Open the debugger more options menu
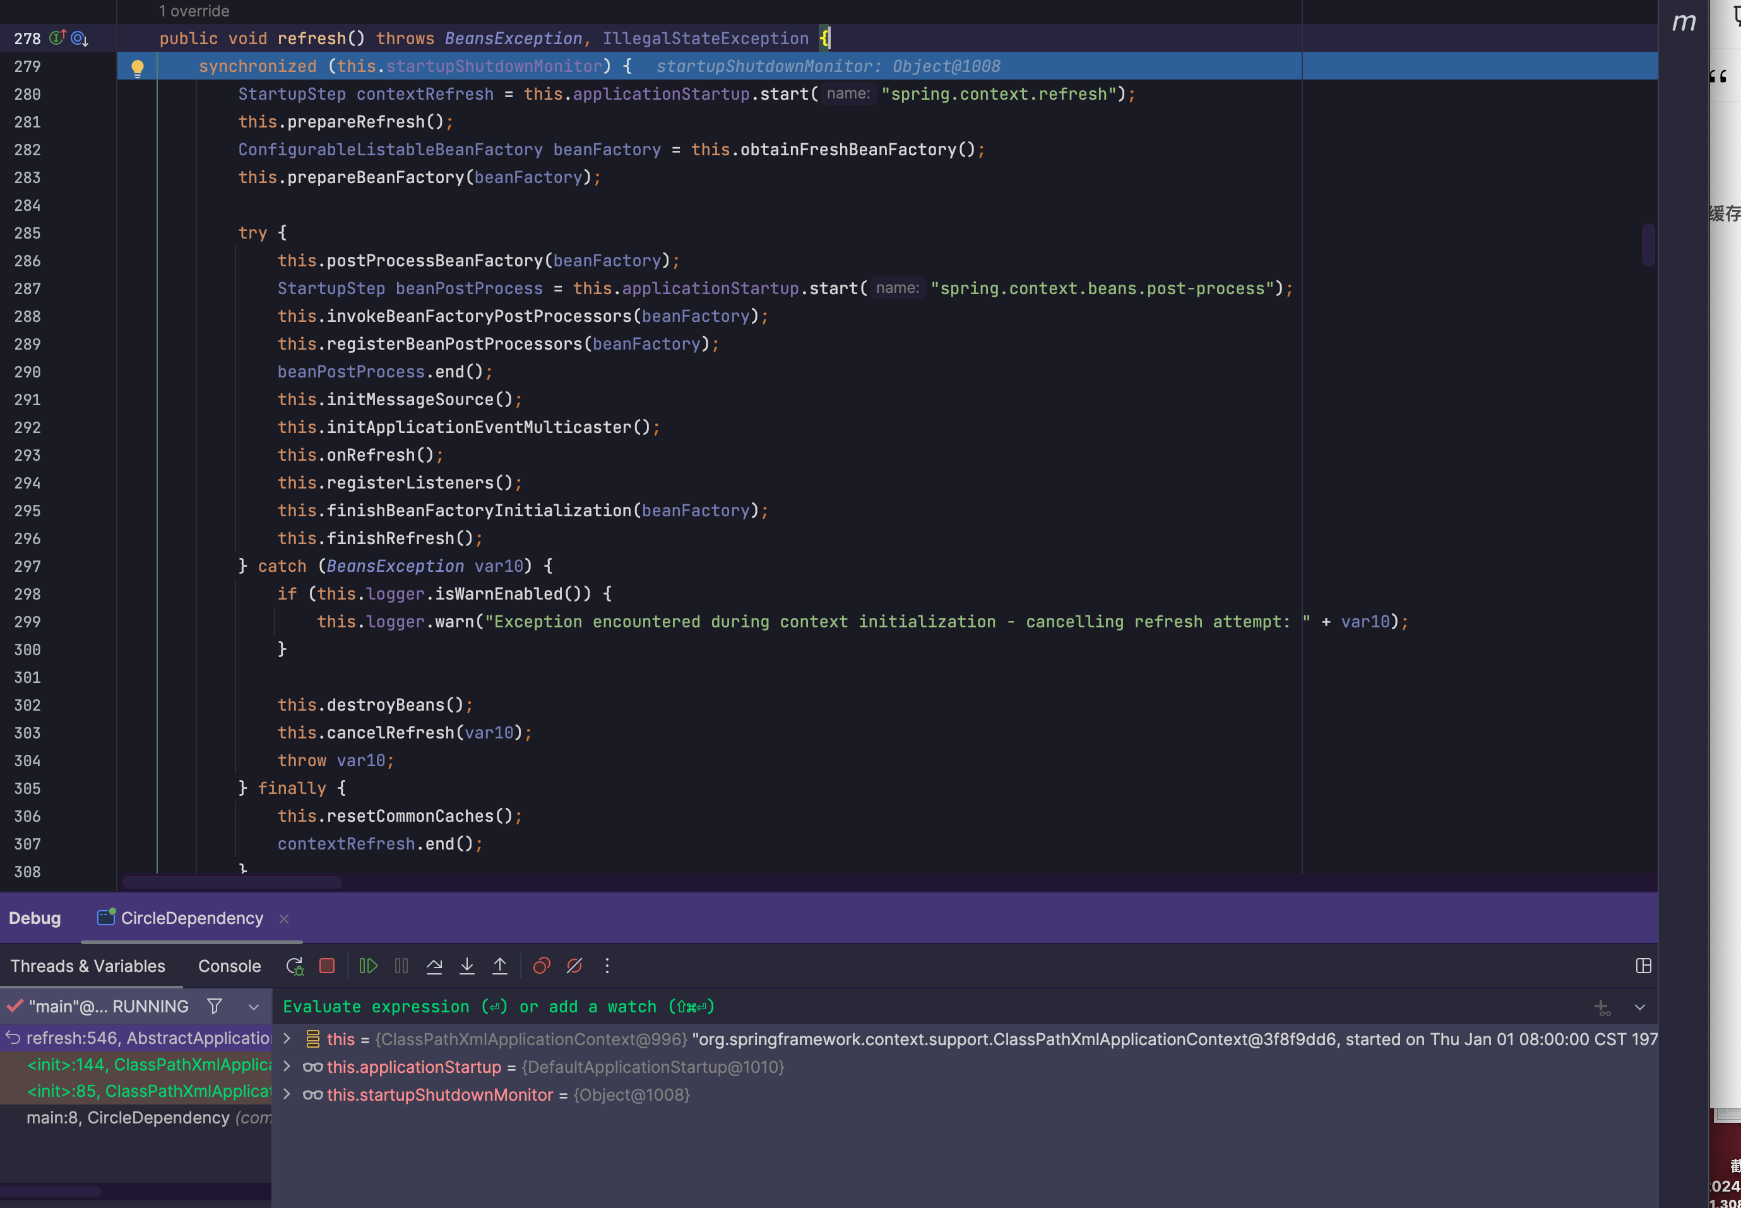The image size is (1741, 1208). pos(607,966)
